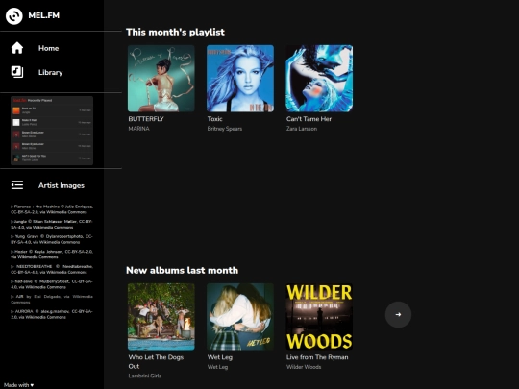The image size is (519, 389).
Task: Click the Recently Played widget header
Action: tap(52, 100)
